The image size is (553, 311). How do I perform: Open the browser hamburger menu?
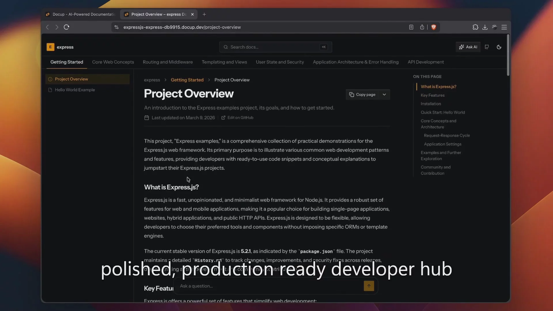504,27
